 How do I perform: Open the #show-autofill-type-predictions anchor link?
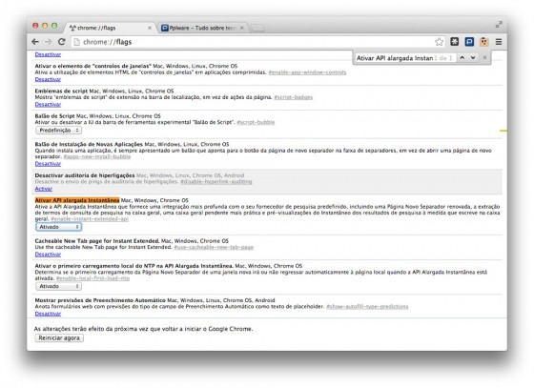click(x=367, y=307)
